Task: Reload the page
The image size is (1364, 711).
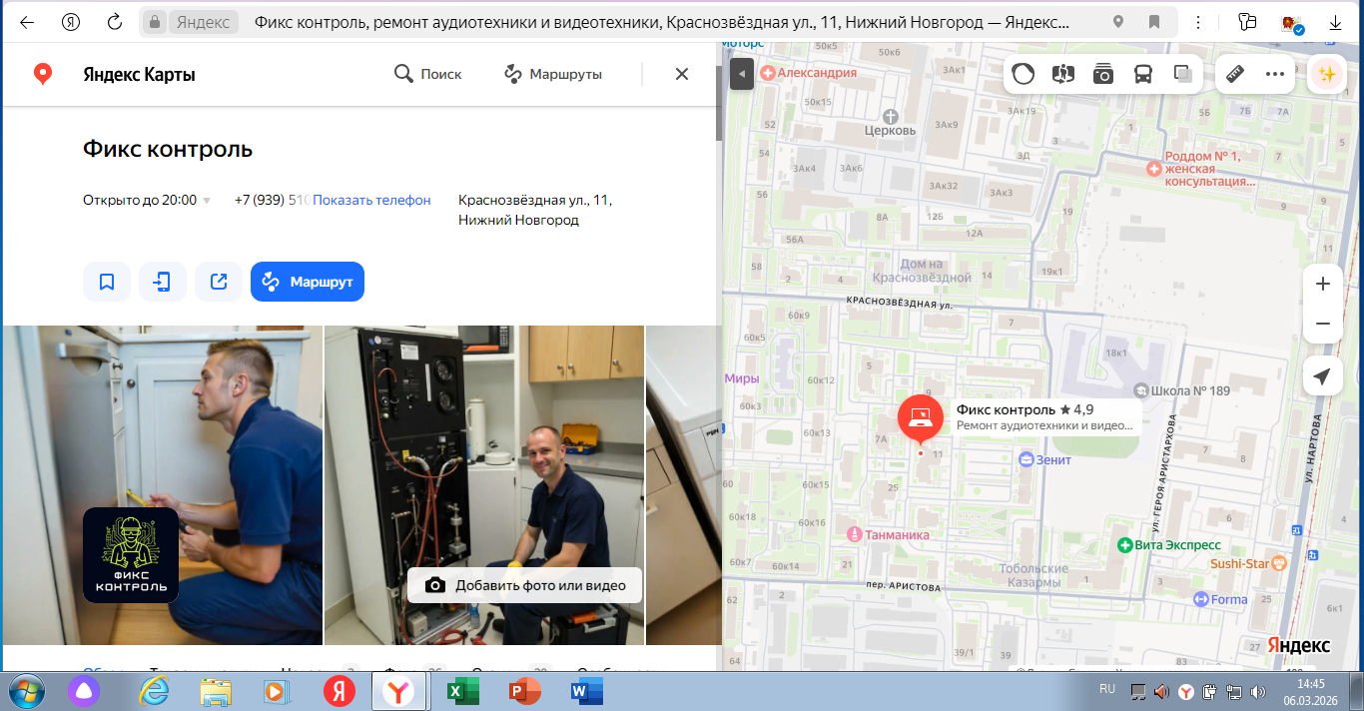Action: 115,21
